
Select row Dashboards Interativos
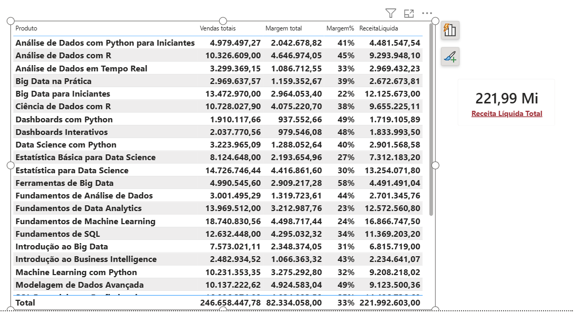(x=218, y=132)
